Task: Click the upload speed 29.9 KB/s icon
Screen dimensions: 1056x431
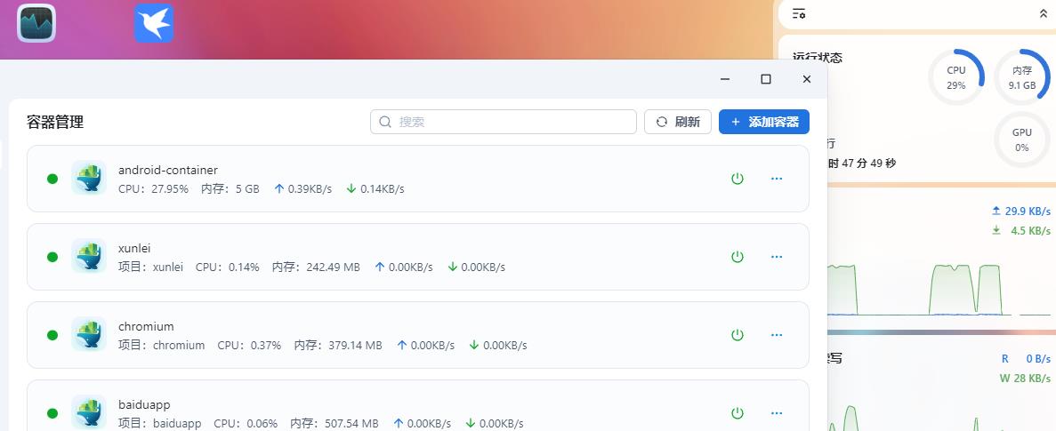Action: 996,212
